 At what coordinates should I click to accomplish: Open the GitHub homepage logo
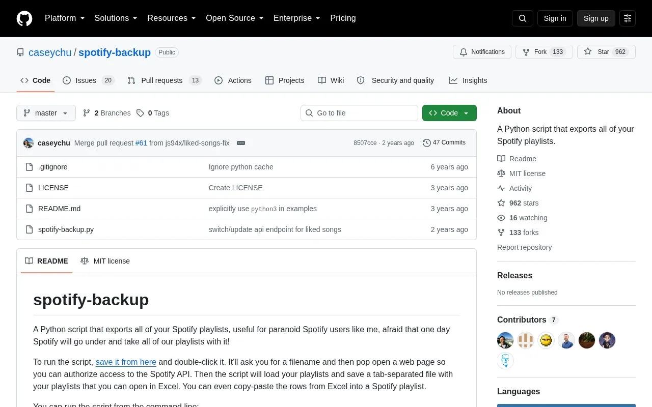click(x=24, y=18)
